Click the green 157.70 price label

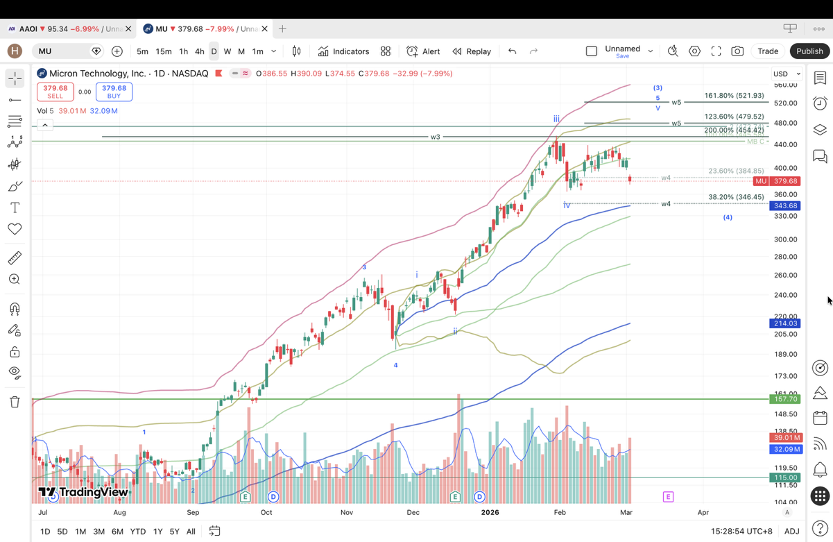(x=786, y=399)
